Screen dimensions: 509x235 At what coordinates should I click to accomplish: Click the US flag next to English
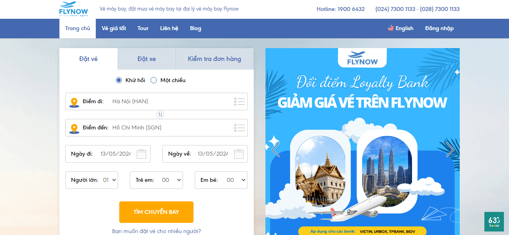point(390,28)
